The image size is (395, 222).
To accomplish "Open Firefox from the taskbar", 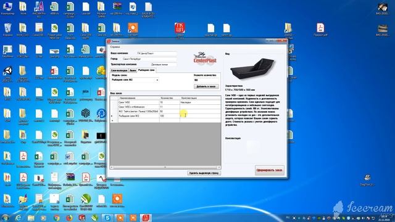I will (x=69, y=218).
